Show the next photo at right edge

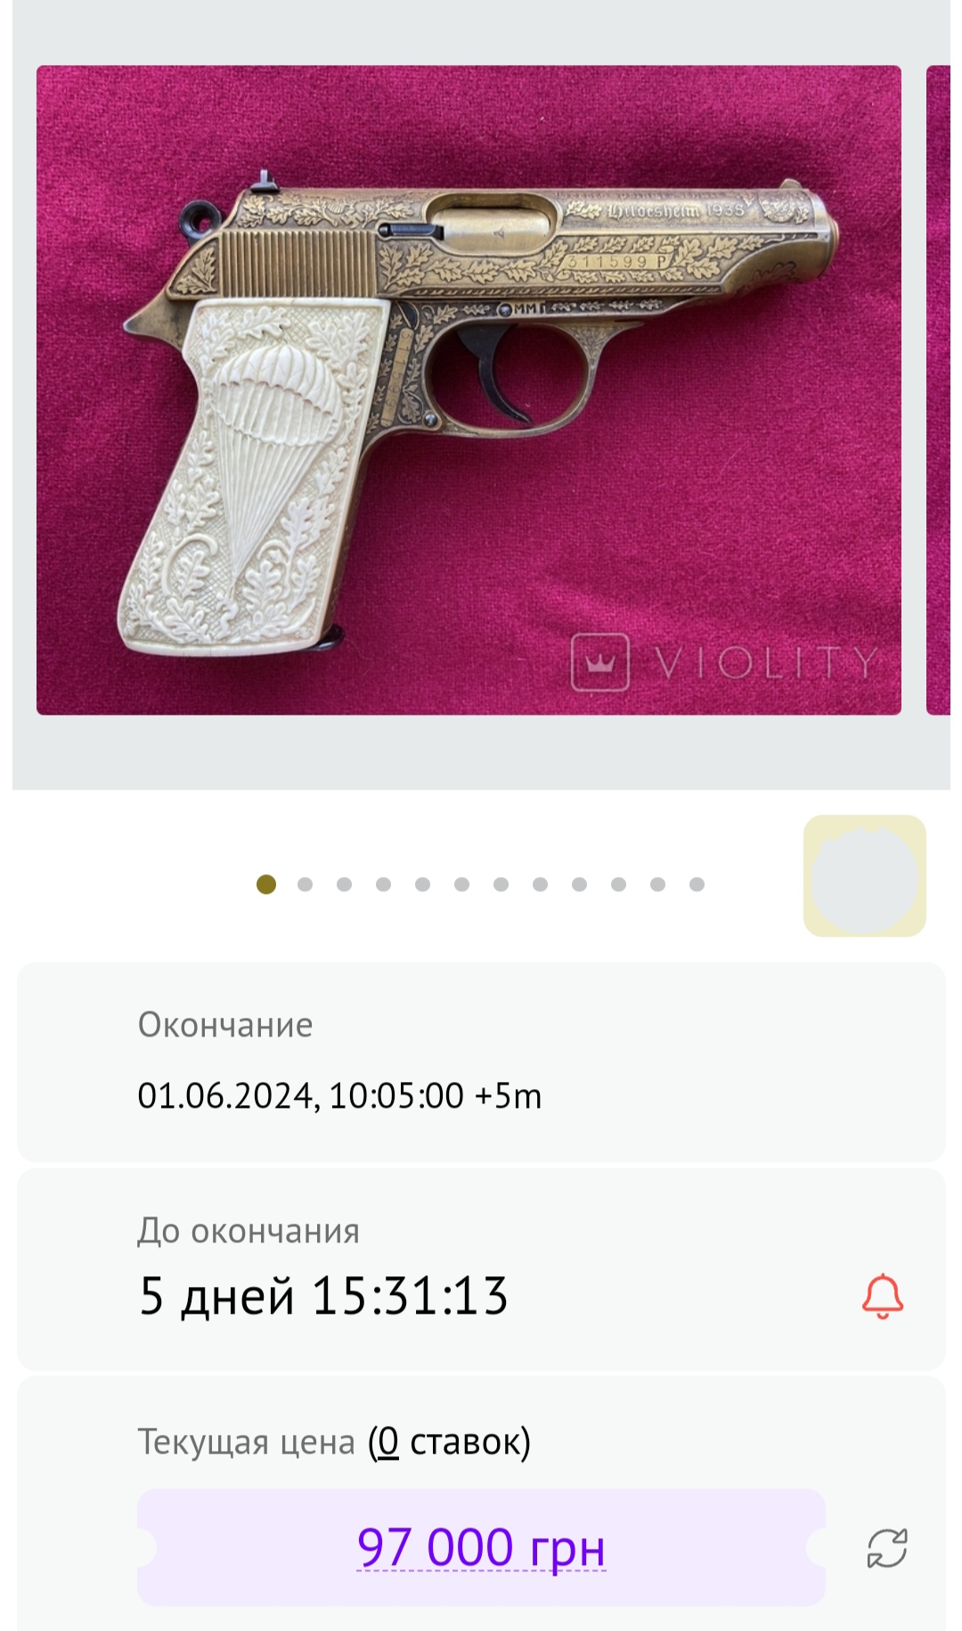pos(938,390)
